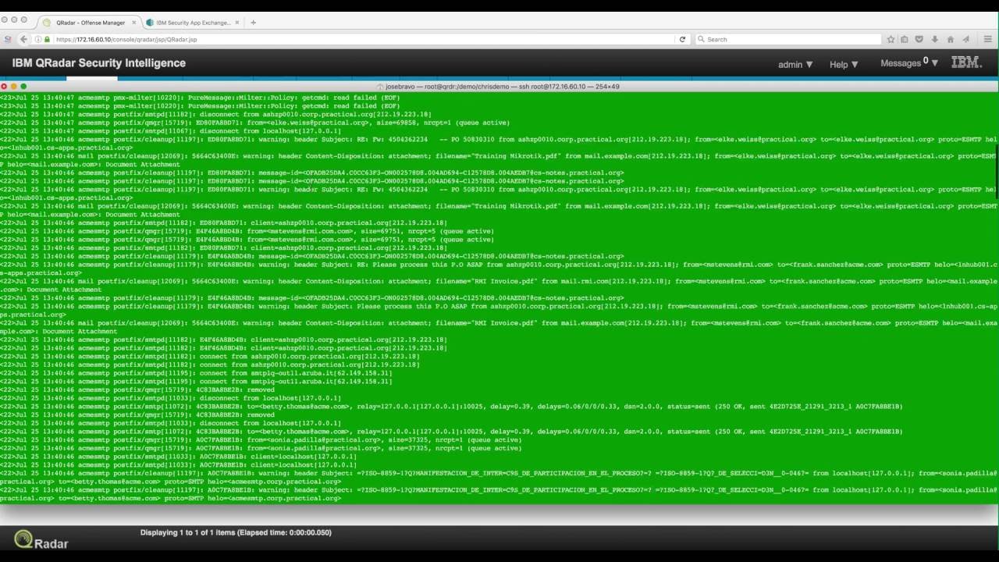Go to the browser home icon
This screenshot has width=999, height=562.
coord(950,39)
